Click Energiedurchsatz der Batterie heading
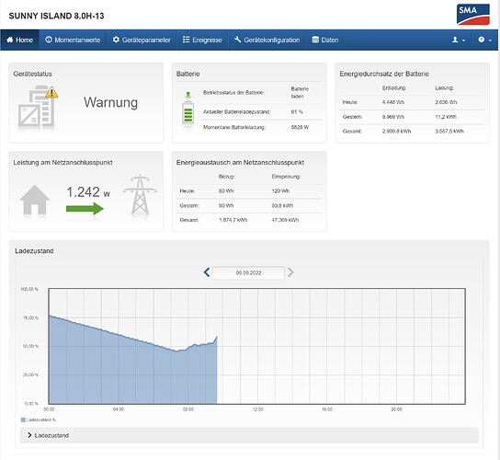 [384, 74]
